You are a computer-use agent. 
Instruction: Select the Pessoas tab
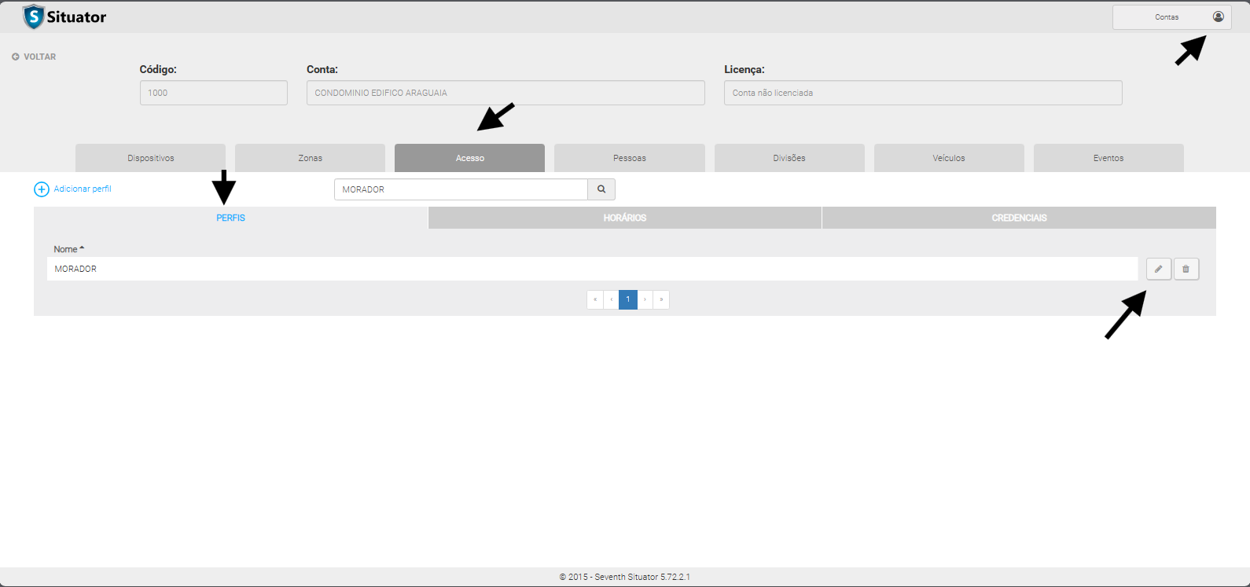(x=629, y=158)
